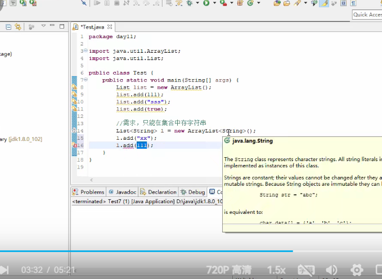Open video player settings gear
The height and width of the screenshot is (279, 382).
tap(356, 270)
